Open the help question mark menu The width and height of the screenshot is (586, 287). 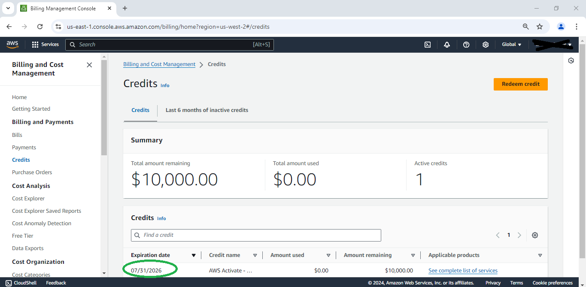click(466, 45)
